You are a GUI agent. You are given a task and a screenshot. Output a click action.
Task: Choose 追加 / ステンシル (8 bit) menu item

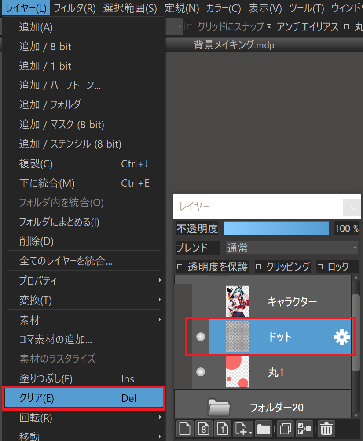point(84,144)
